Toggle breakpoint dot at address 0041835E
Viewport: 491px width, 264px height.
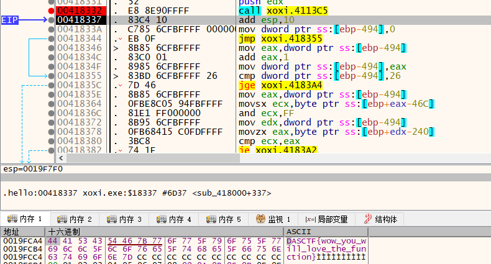click(x=51, y=94)
